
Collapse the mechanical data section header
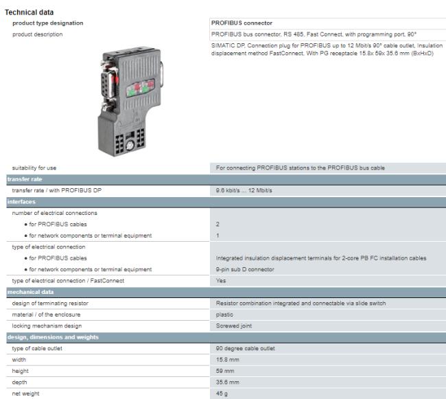click(x=32, y=292)
